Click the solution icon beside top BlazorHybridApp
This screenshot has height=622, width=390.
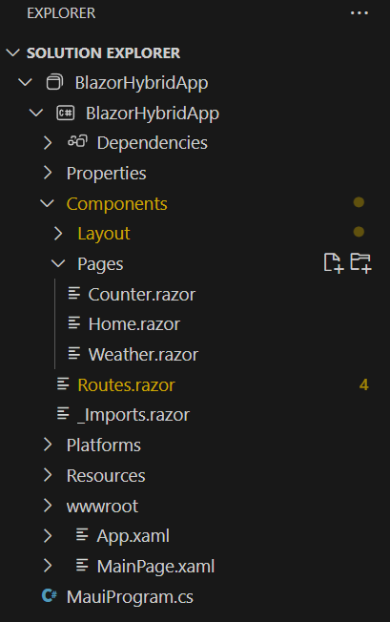pos(54,82)
